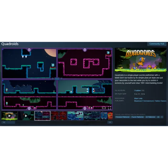Click the thumbnail strip scrollbar handle
Viewport: 168px width, 168px height.
[11, 122]
